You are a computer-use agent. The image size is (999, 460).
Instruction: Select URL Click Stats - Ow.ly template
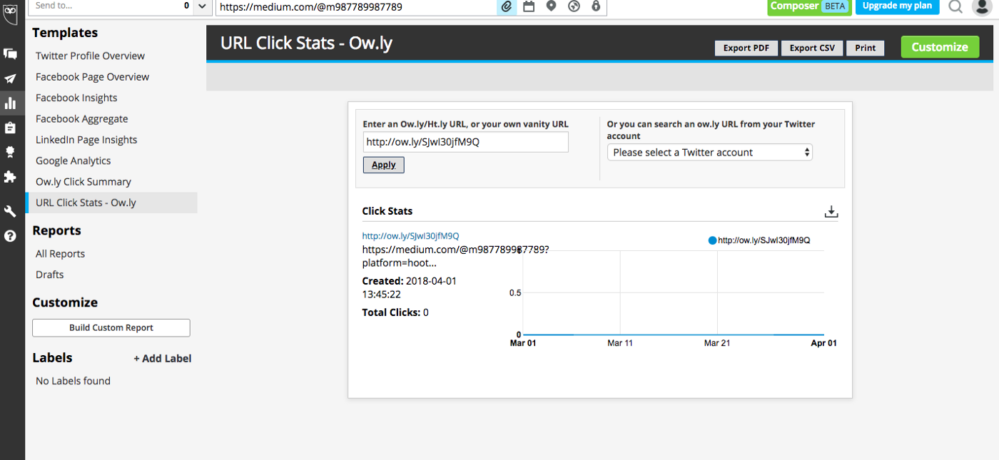tap(111, 203)
